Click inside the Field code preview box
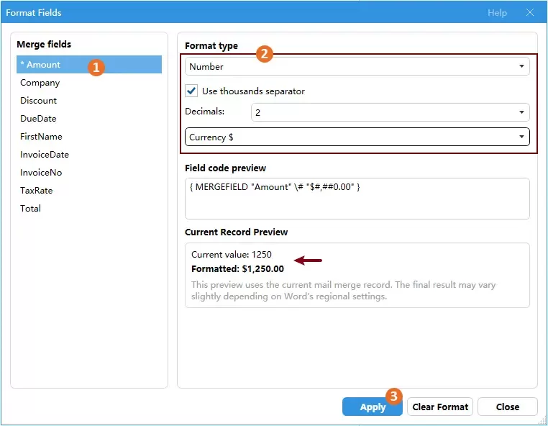The image size is (548, 426). 357,199
